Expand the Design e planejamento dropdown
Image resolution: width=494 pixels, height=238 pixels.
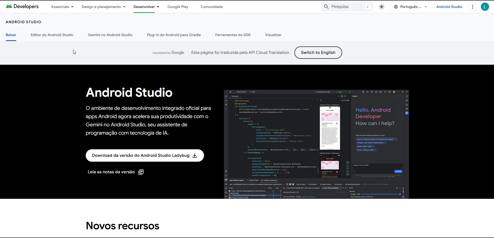[x=104, y=7]
